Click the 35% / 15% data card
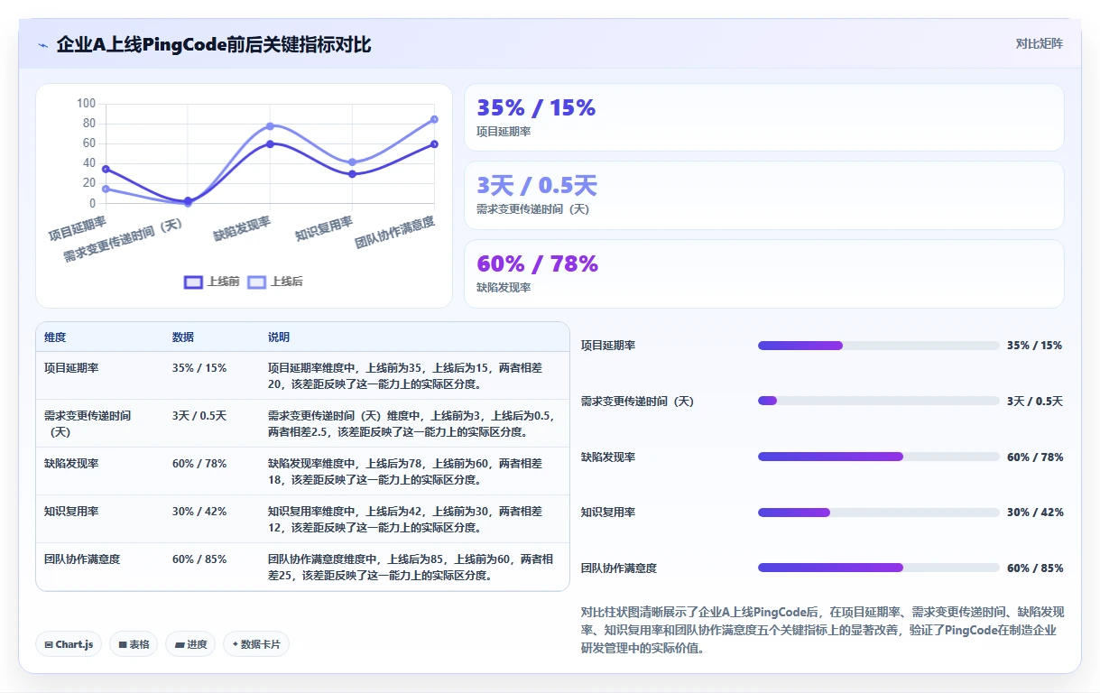 [x=764, y=117]
